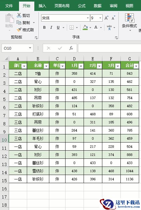Click the Insert Function fx icon
The width and height of the screenshot is (141, 210).
71,48
